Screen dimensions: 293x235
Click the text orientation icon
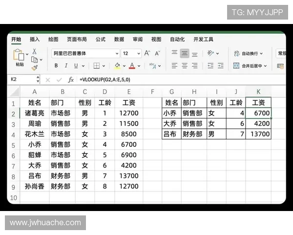click(x=210, y=53)
